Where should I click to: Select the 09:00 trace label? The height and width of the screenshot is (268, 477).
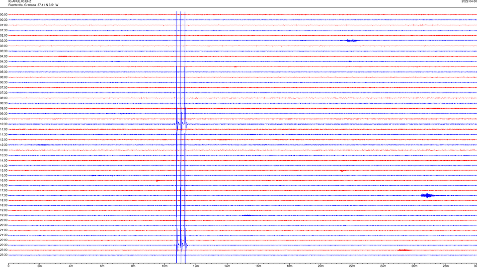tap(3, 109)
